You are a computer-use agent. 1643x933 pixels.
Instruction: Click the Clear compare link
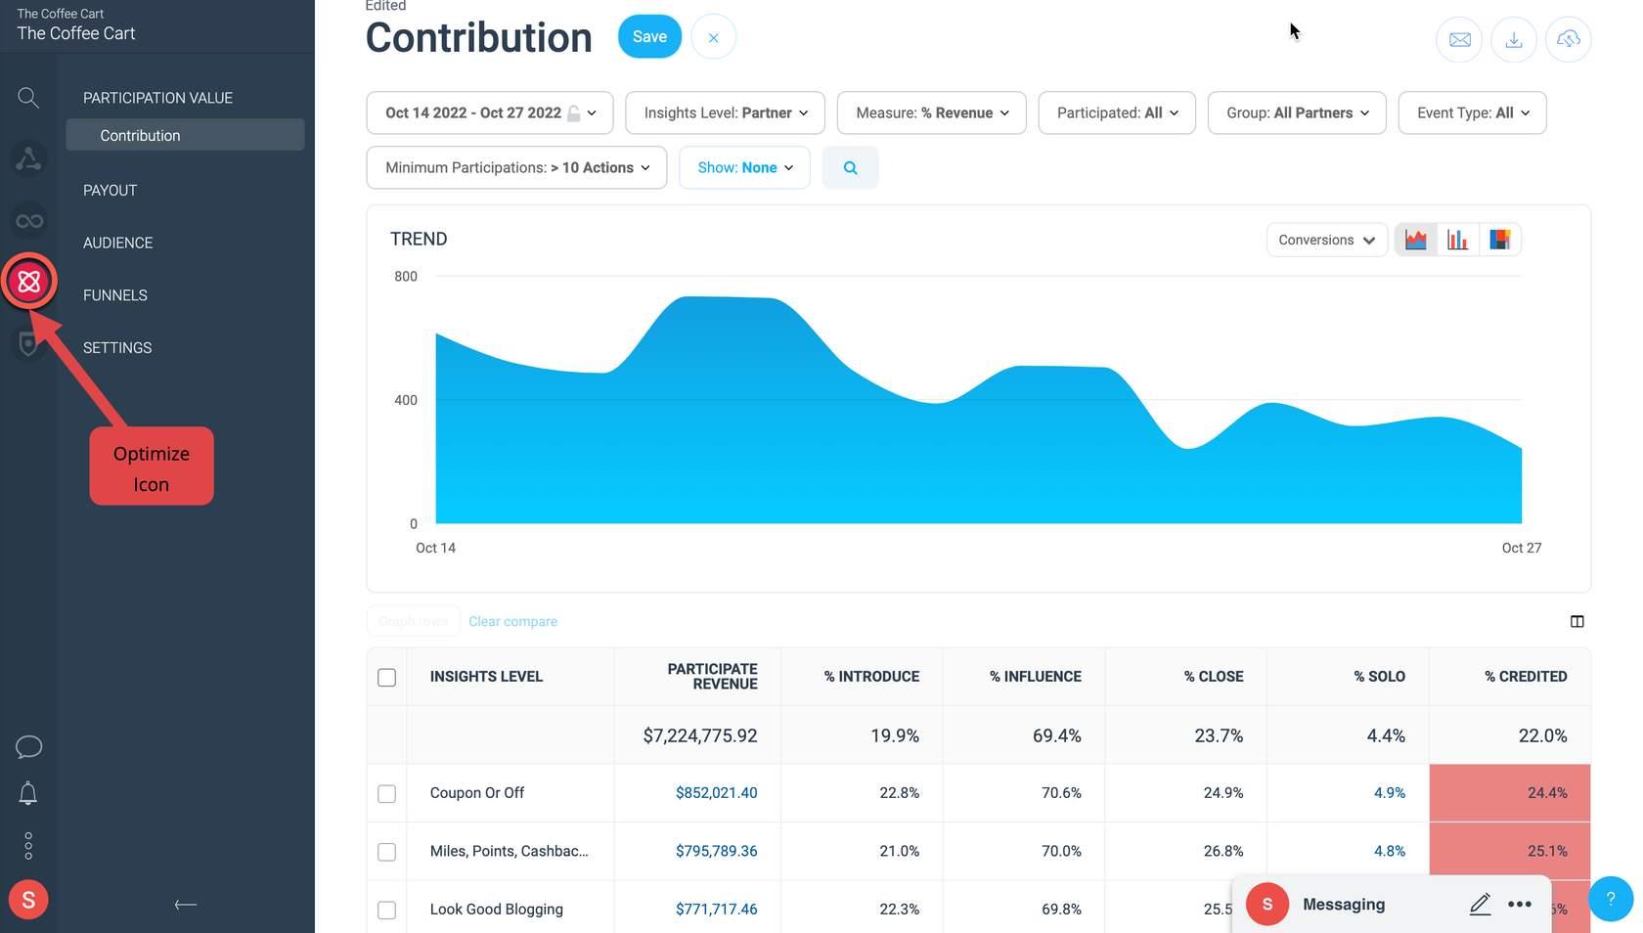(x=513, y=622)
